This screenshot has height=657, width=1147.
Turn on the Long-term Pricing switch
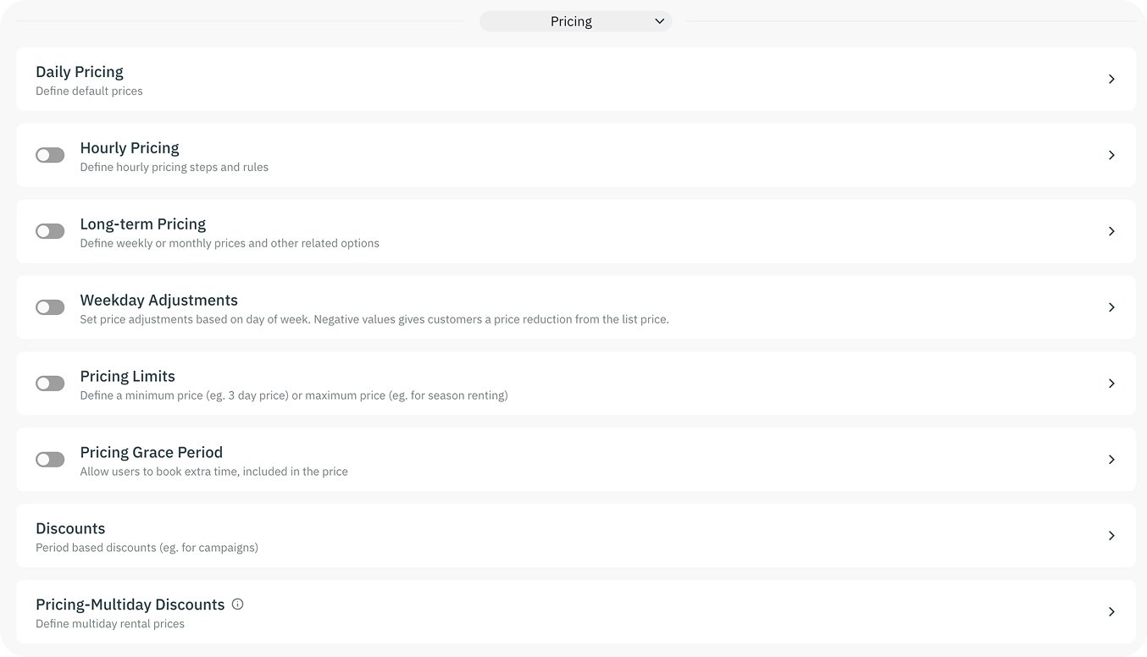tap(50, 231)
